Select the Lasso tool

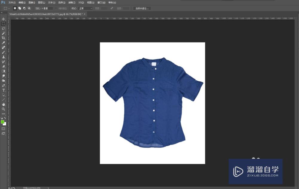tap(4, 28)
